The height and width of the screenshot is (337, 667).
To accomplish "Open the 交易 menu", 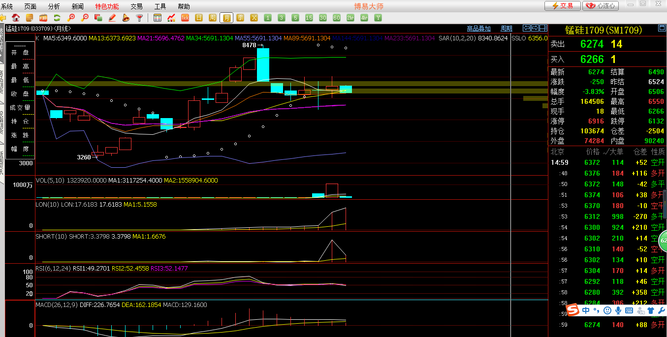I will pyautogui.click(x=137, y=6).
